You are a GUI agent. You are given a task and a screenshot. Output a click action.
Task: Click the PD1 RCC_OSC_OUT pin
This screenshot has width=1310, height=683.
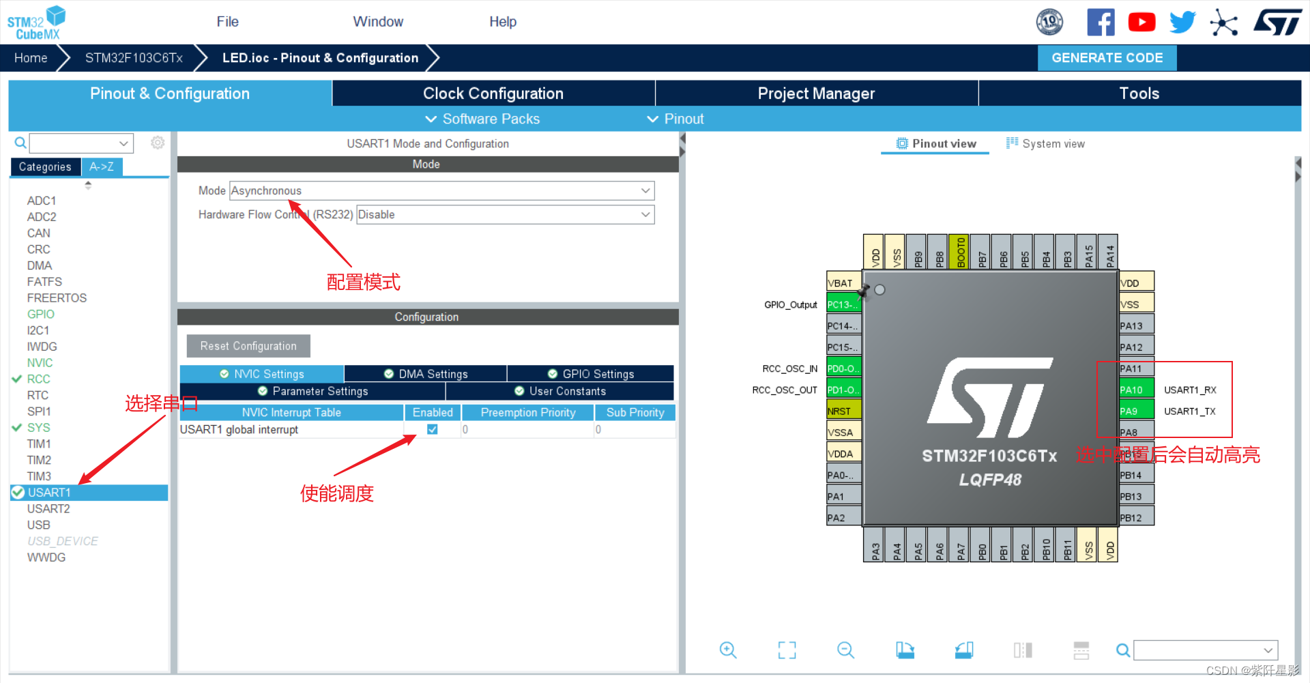[844, 390]
